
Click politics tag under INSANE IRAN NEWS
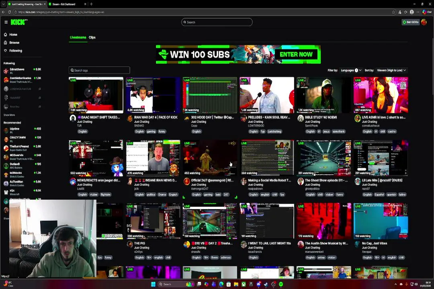[x=151, y=195]
